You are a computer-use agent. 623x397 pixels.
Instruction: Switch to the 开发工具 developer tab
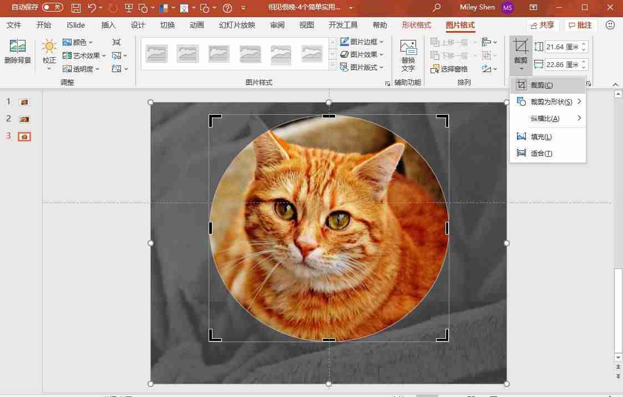click(x=343, y=25)
